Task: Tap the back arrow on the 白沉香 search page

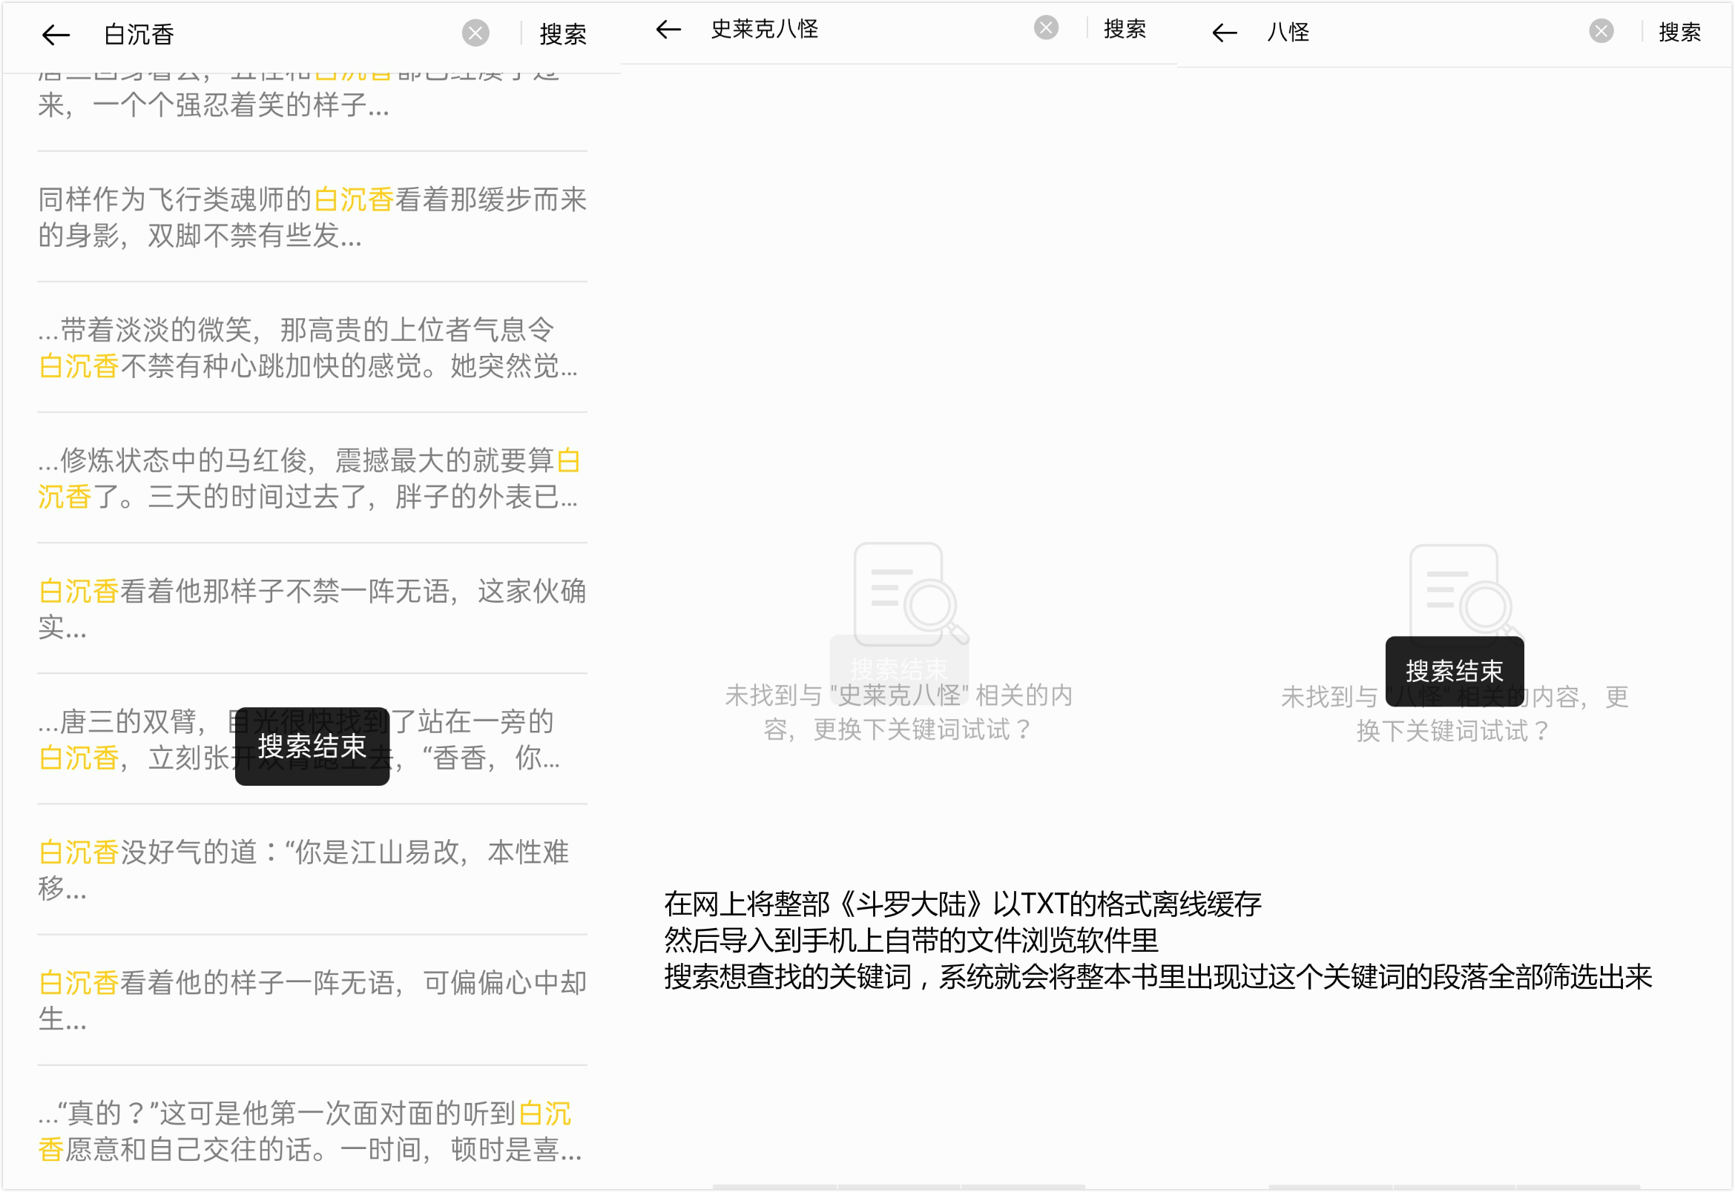Action: (x=56, y=34)
